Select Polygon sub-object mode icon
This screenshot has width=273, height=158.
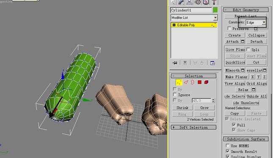click(199, 82)
